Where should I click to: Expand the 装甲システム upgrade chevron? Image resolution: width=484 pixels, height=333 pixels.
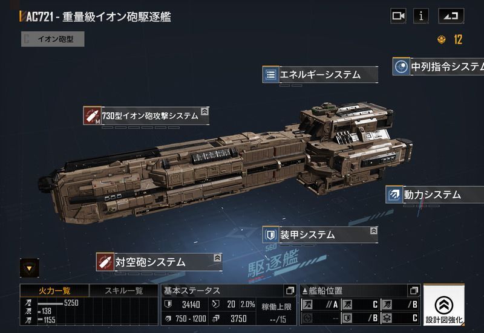tap(373, 231)
